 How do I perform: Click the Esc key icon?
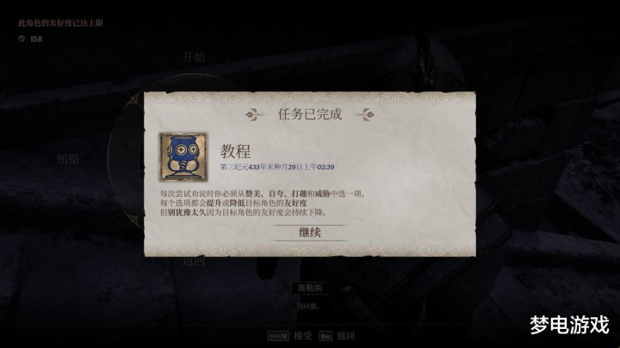pyautogui.click(x=325, y=336)
